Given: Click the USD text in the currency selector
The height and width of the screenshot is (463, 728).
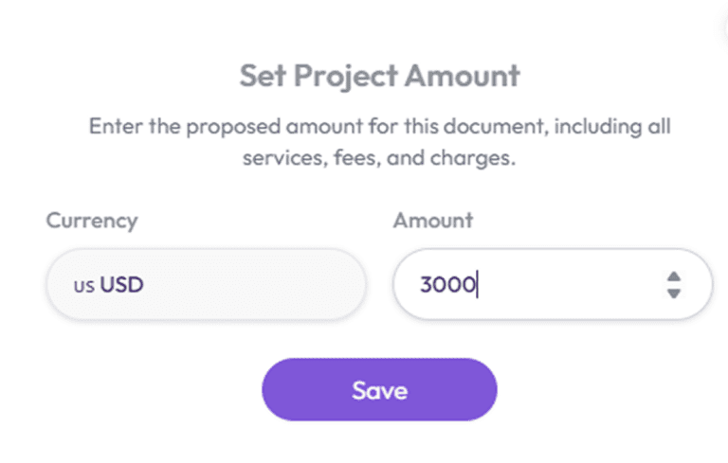Looking at the screenshot, I should tap(121, 284).
